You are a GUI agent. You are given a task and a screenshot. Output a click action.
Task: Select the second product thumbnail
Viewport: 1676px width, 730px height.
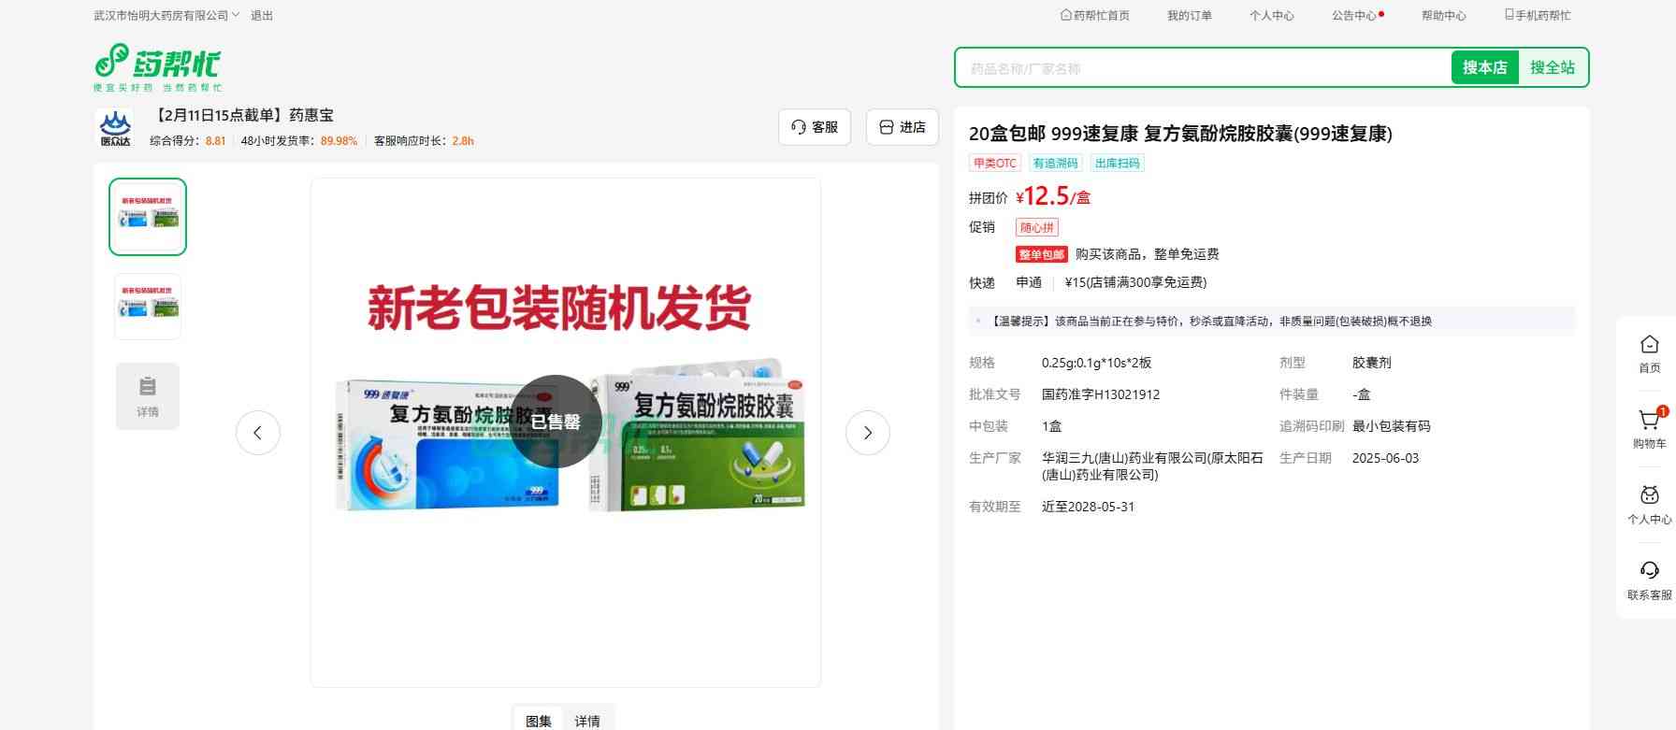[148, 307]
